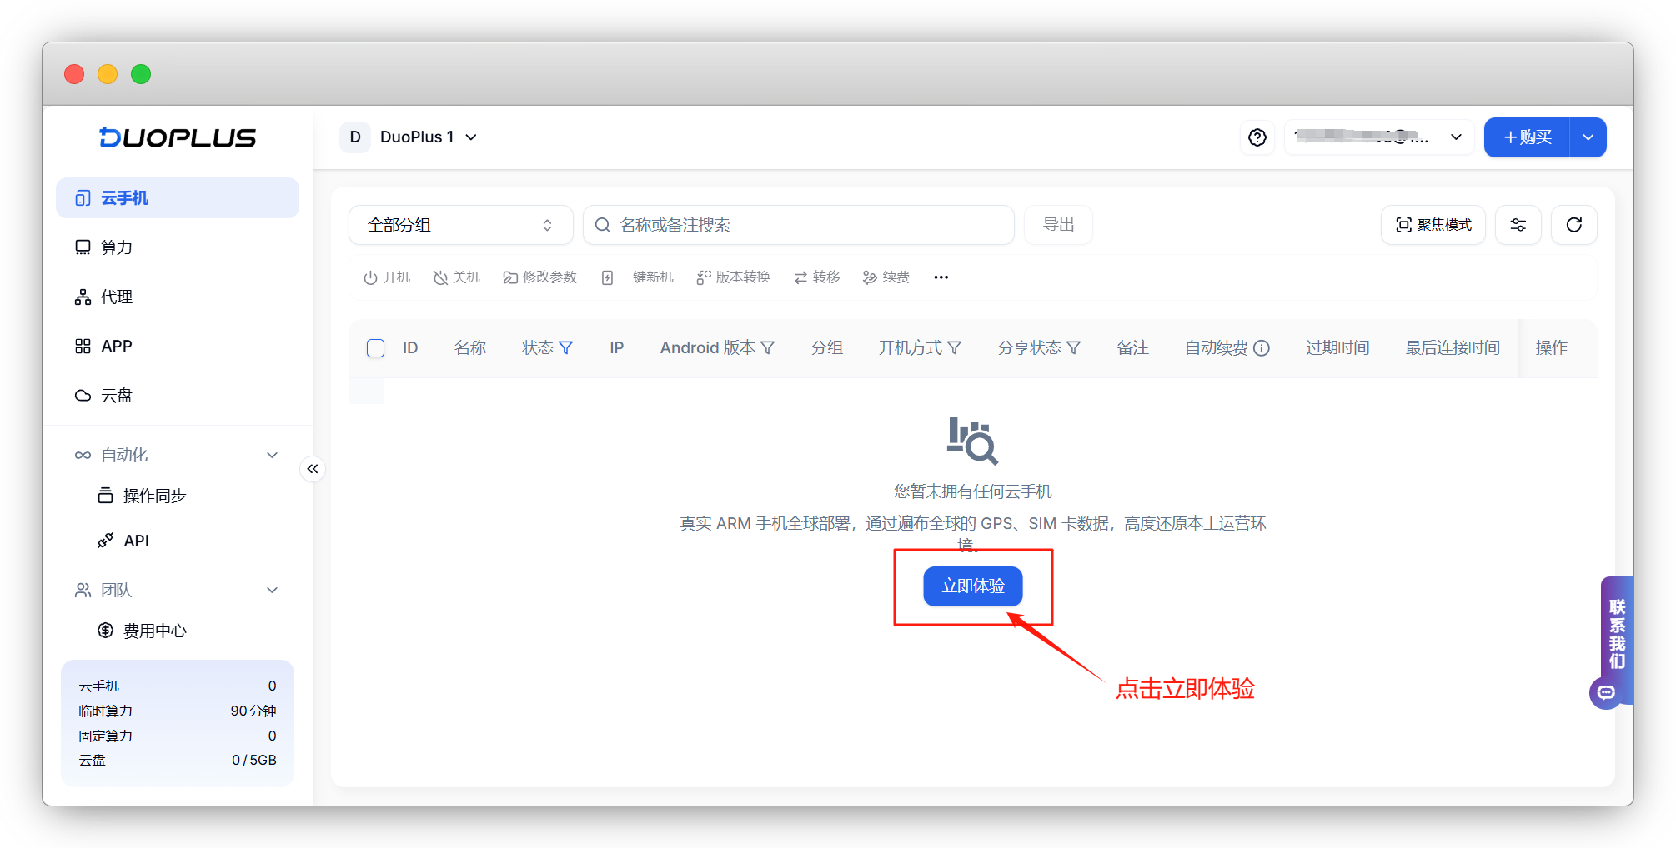Viewport: 1676px width, 848px height.
Task: Click the +购买 button
Action: pyautogui.click(x=1528, y=137)
